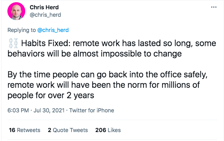
Task: Click the Jul 30, 2021 date
Action: [x=49, y=110]
